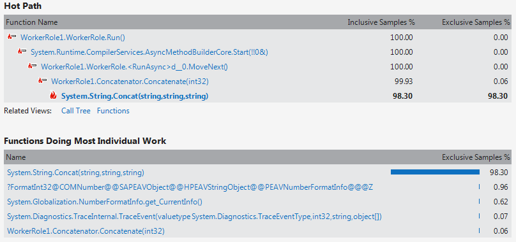Click flame icon beside Concatenator.Concatenate in Hot Path
Screen dimensions: 516x242
pos(42,82)
